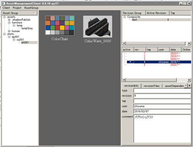Expand the human tree node

[9, 31]
